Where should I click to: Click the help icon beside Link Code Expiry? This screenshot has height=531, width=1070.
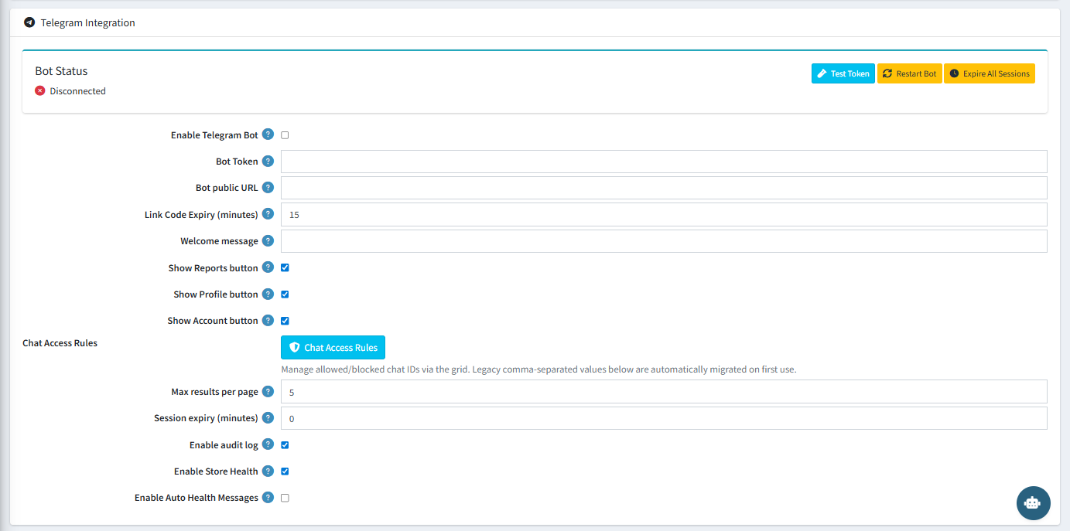point(268,214)
